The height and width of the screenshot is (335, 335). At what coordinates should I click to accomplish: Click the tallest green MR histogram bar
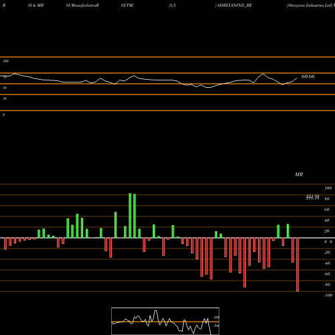[x=130, y=216]
